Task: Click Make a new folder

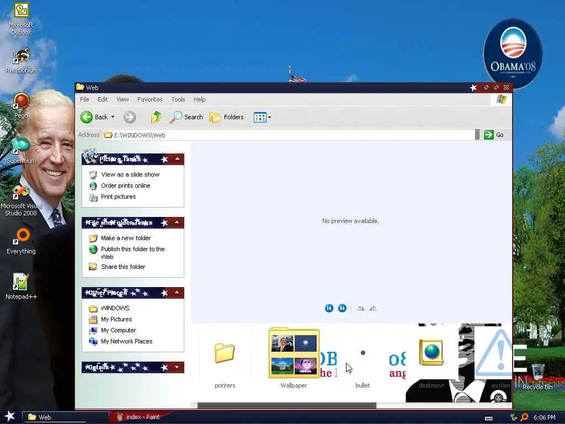Action: pyautogui.click(x=126, y=238)
